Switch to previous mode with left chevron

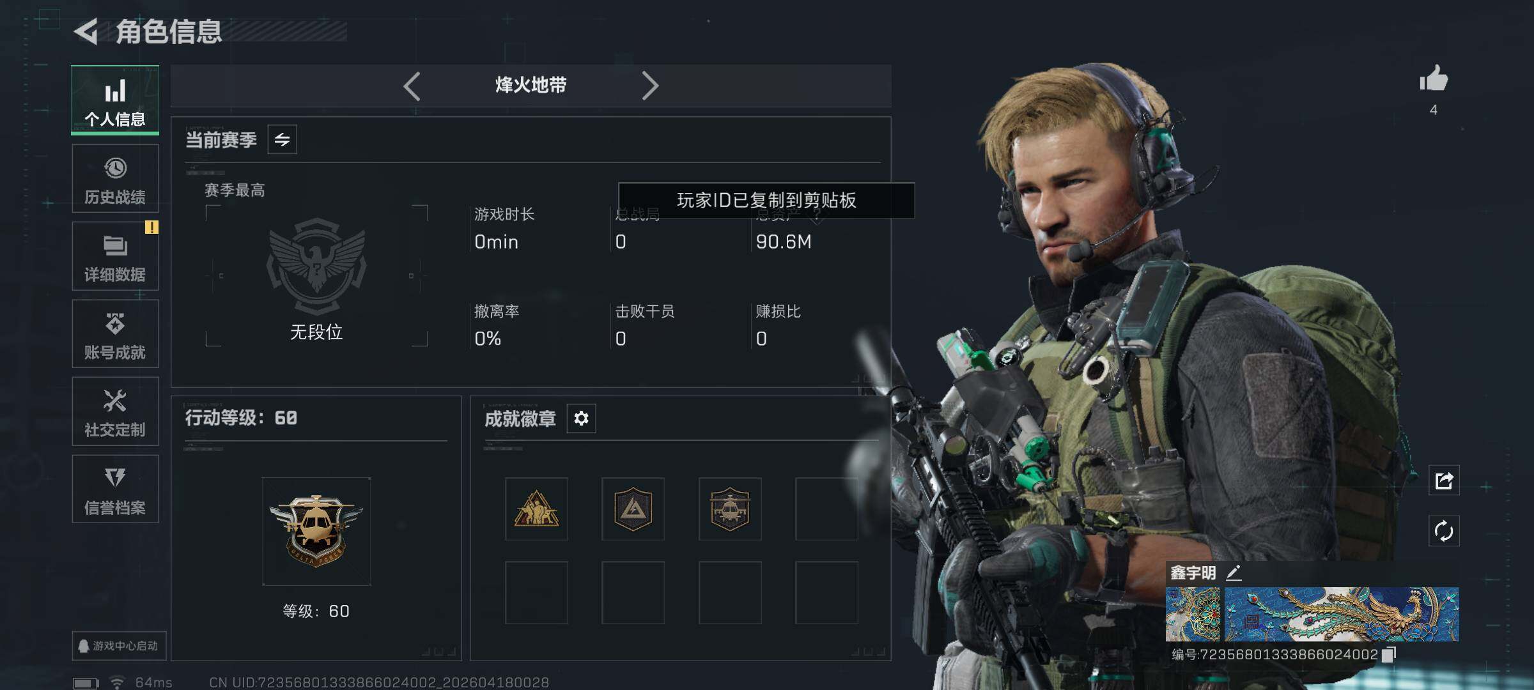click(412, 86)
